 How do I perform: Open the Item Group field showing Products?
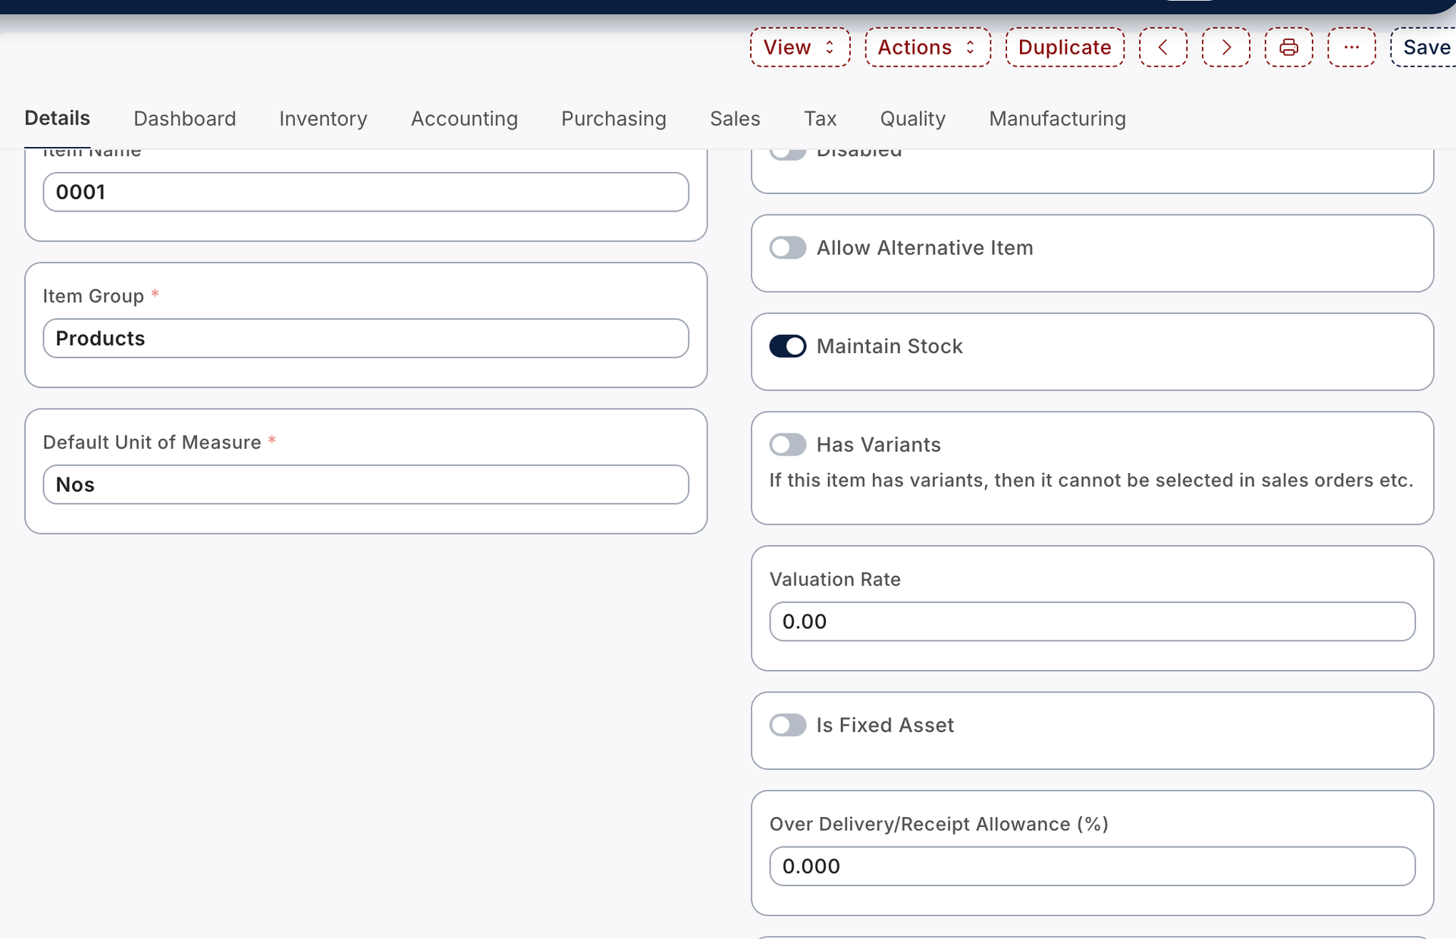366,338
